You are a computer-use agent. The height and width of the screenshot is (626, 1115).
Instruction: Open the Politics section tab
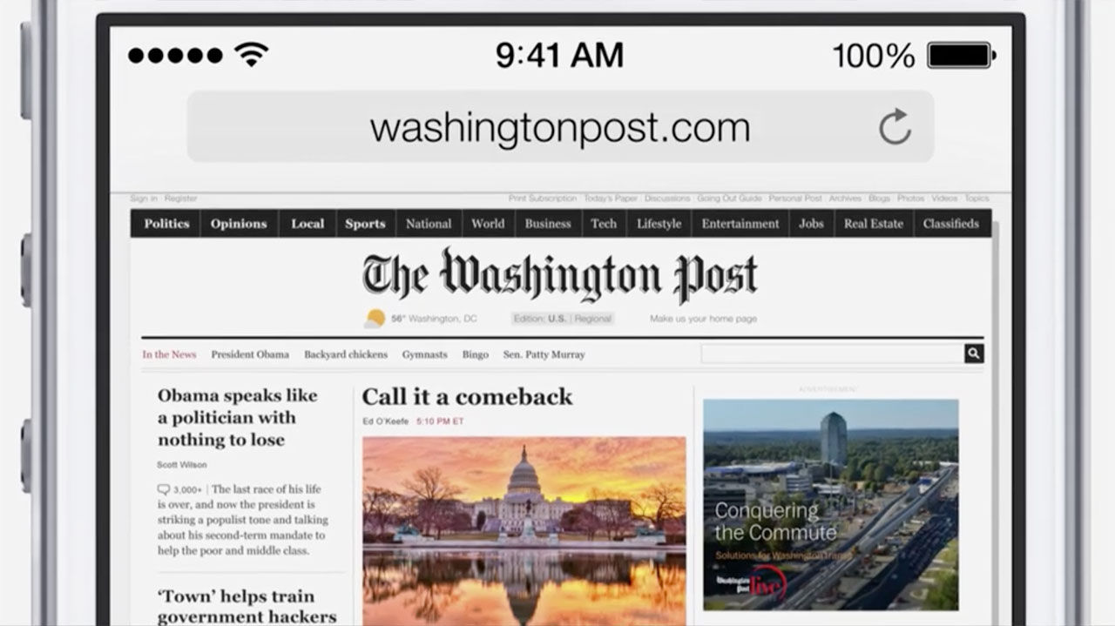coord(166,224)
